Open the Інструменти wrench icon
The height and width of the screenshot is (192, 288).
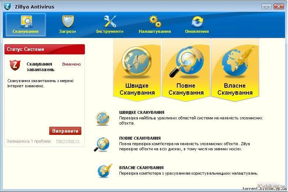(110, 22)
